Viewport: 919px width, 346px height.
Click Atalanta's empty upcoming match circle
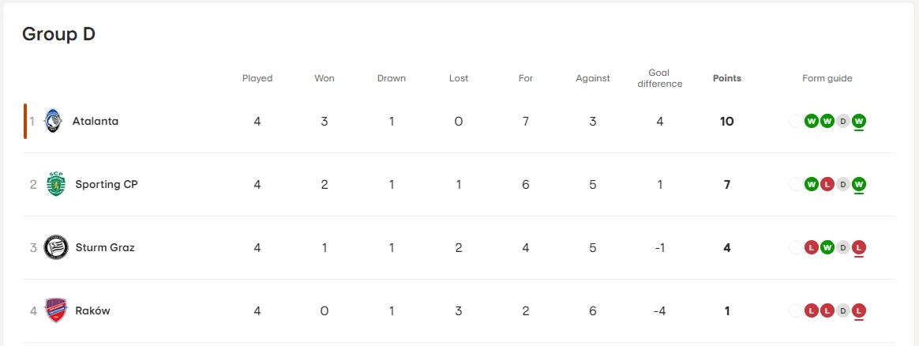pyautogui.click(x=795, y=121)
